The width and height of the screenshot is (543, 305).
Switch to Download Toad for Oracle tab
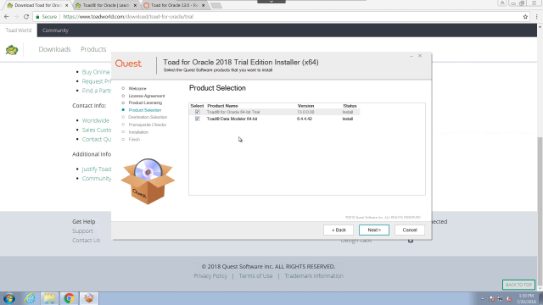click(37, 6)
